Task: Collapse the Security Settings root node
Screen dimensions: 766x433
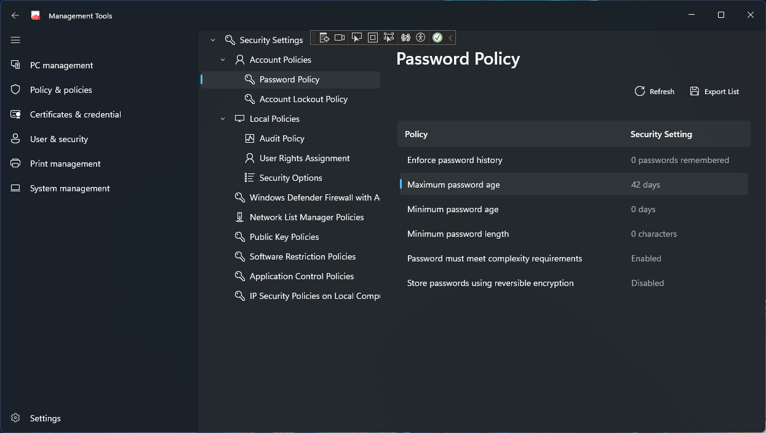Action: pos(213,40)
